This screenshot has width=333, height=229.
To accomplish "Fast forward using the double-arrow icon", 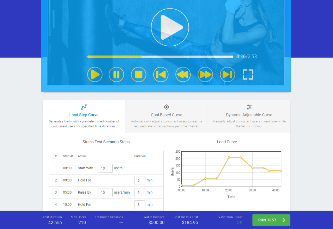I will [205, 75].
